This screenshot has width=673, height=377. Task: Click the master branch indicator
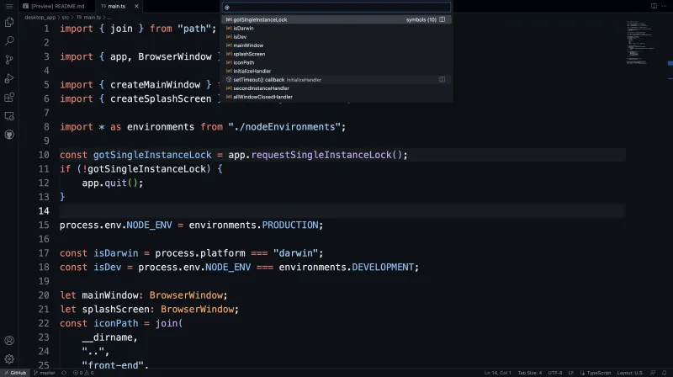pyautogui.click(x=45, y=373)
